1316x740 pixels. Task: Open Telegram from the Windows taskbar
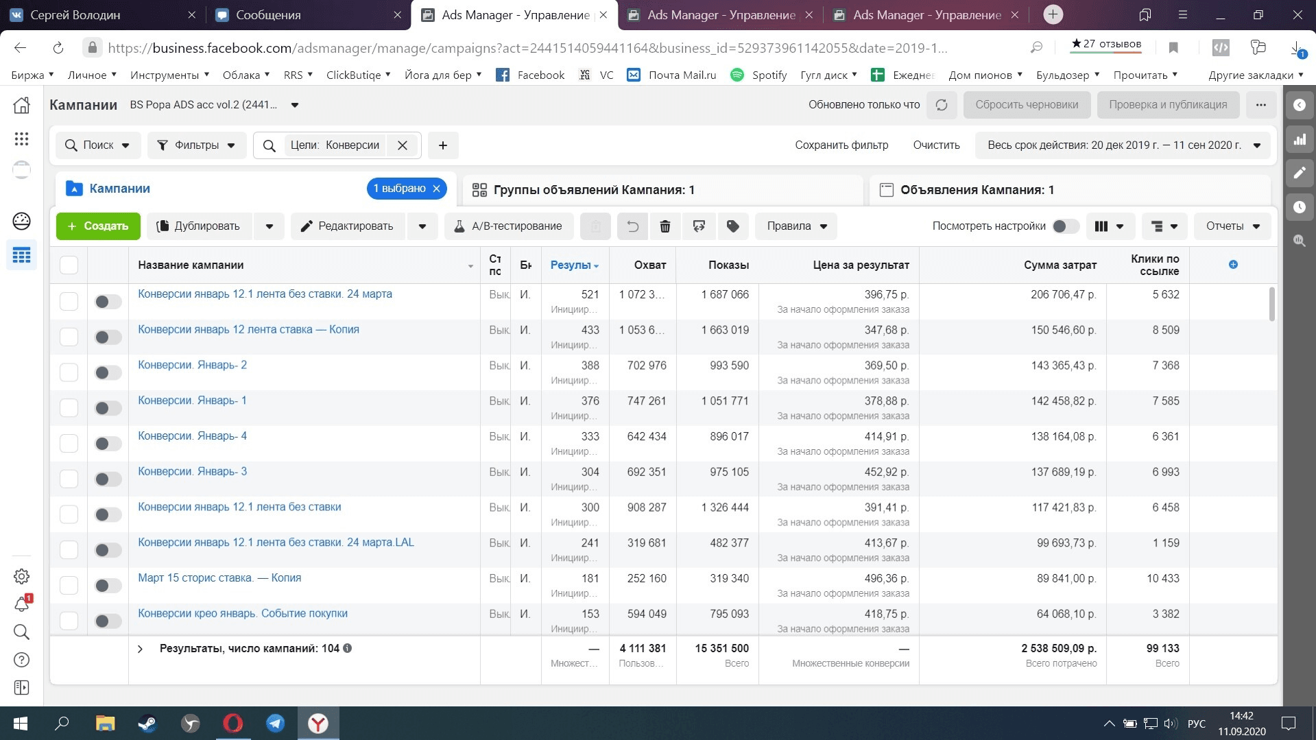[276, 724]
